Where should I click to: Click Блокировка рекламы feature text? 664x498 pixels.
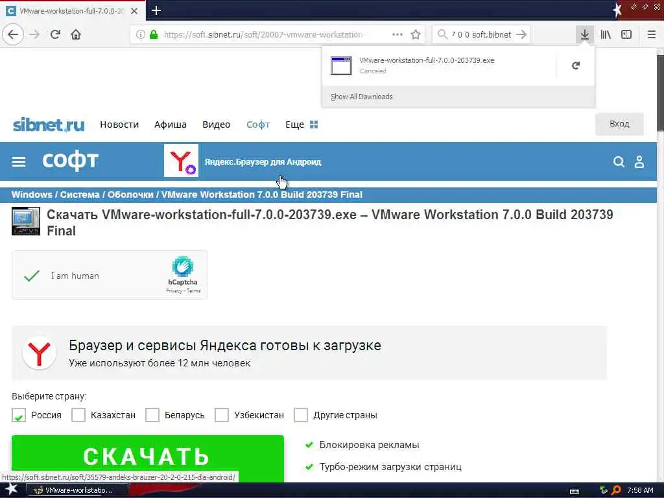coord(369,445)
